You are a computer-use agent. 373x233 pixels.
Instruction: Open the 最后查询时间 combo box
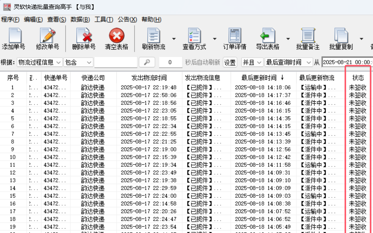[288, 62]
